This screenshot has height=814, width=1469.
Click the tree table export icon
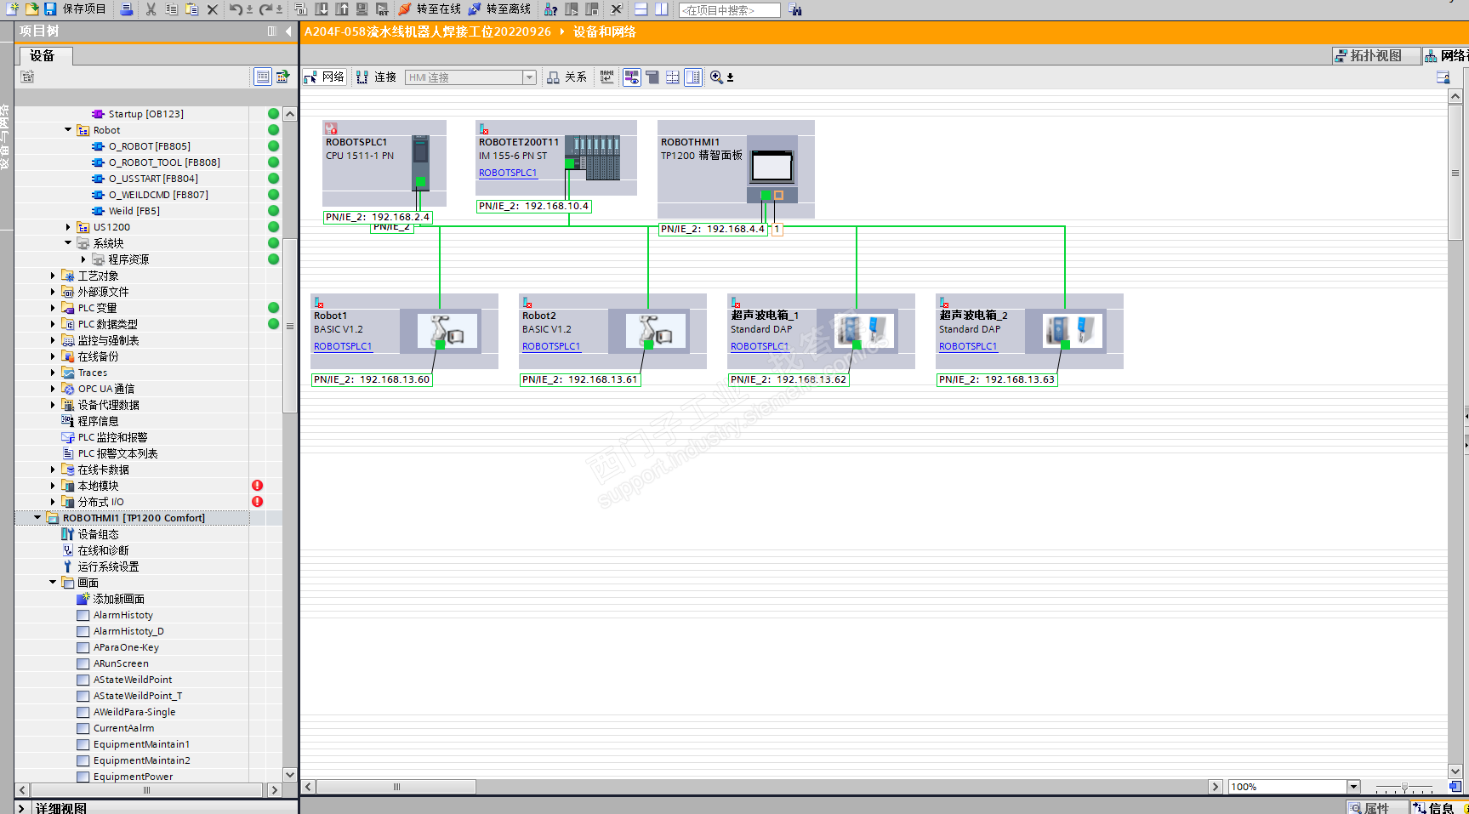(283, 77)
